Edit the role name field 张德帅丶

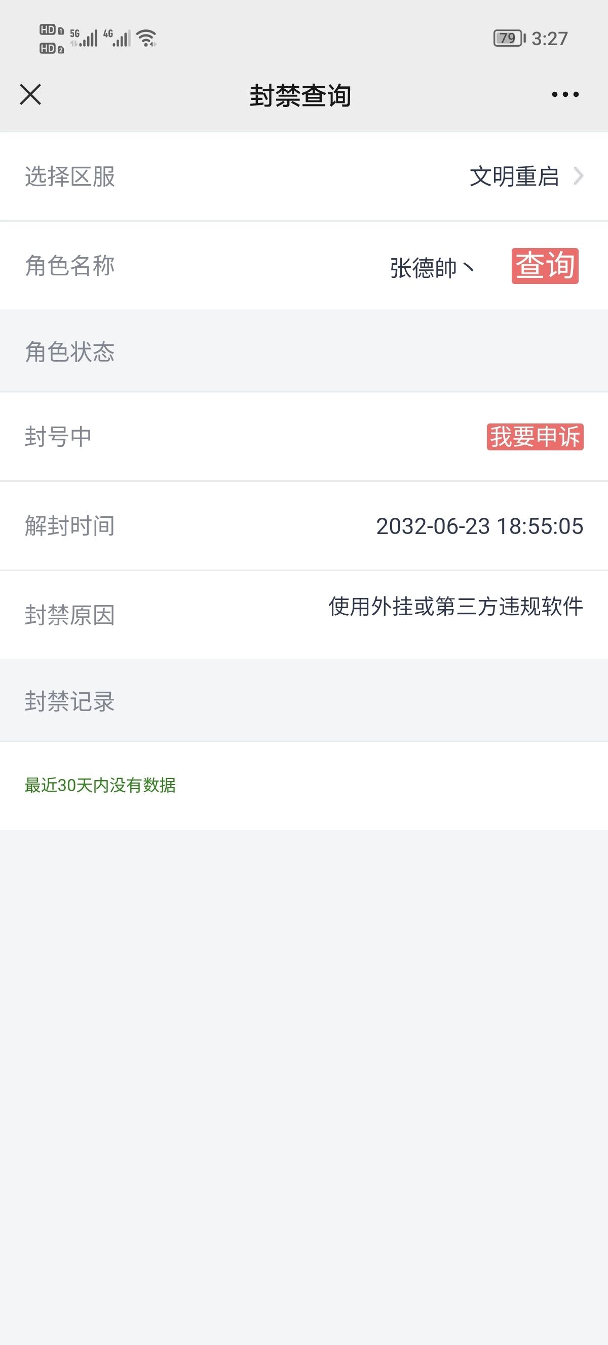432,268
